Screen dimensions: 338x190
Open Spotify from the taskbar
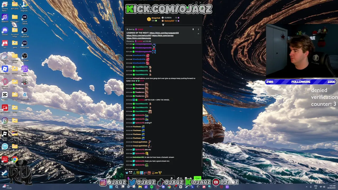[152, 187]
